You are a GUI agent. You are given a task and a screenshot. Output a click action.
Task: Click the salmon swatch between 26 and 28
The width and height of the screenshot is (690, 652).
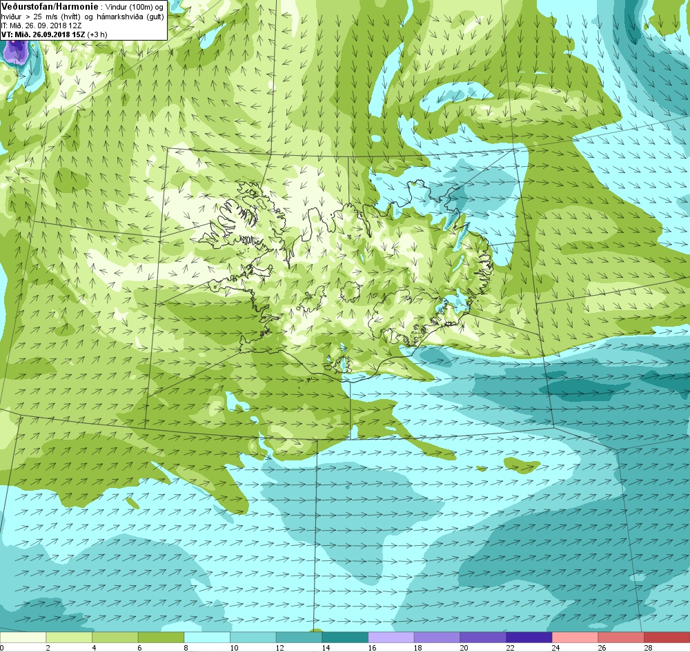tap(621, 638)
